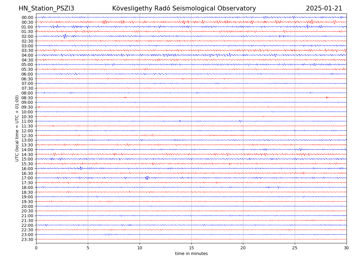Select the 2025-01-21 date label

point(324,9)
